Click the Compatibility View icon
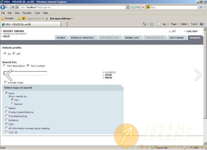The width and height of the screenshot is (207, 150). click(x=132, y=7)
